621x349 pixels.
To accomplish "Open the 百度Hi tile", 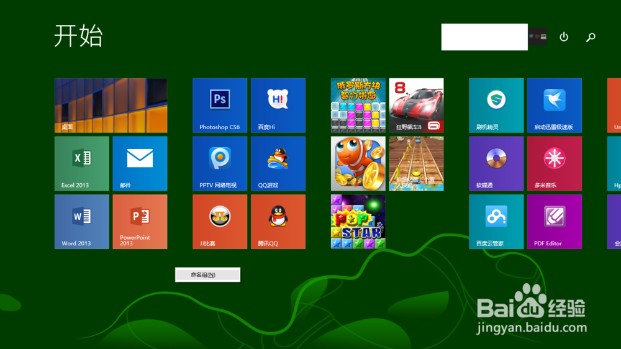I will coord(278,106).
